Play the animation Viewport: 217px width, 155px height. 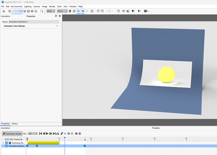pos(47,134)
